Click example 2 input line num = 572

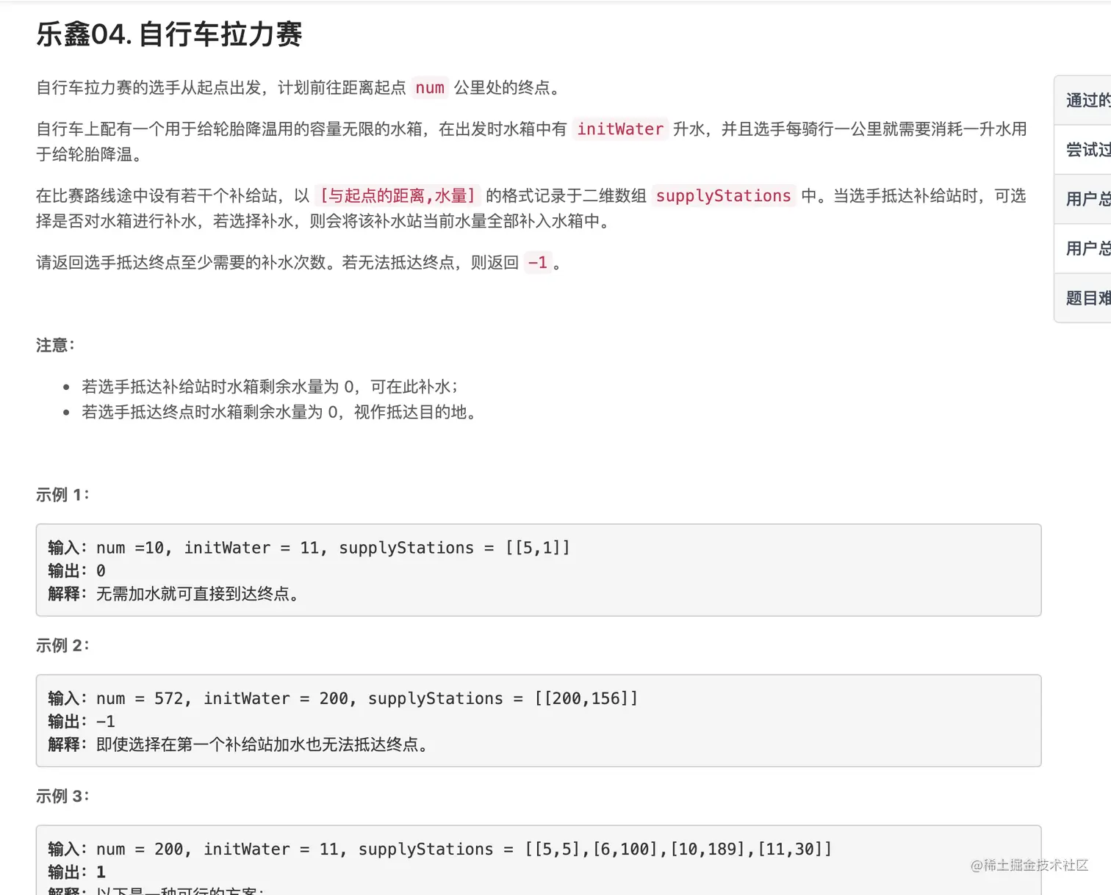(343, 698)
